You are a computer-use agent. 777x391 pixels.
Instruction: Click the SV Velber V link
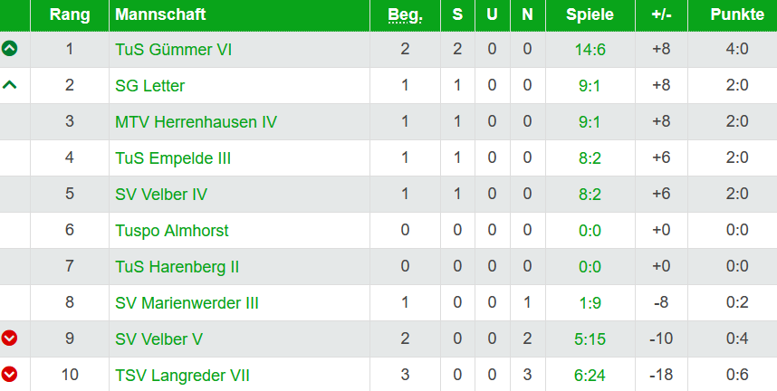pyautogui.click(x=158, y=339)
